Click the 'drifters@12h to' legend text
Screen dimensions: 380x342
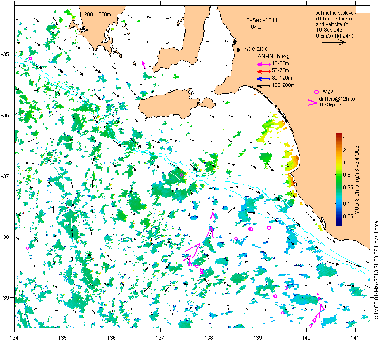click(337, 99)
